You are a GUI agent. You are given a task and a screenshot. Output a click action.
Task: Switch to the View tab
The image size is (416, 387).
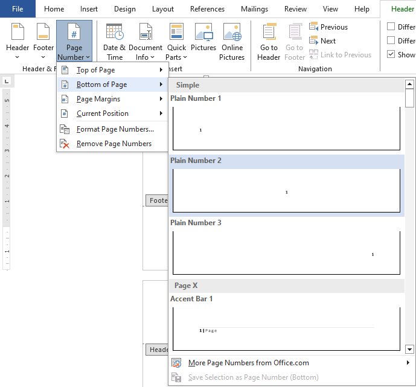click(x=330, y=8)
